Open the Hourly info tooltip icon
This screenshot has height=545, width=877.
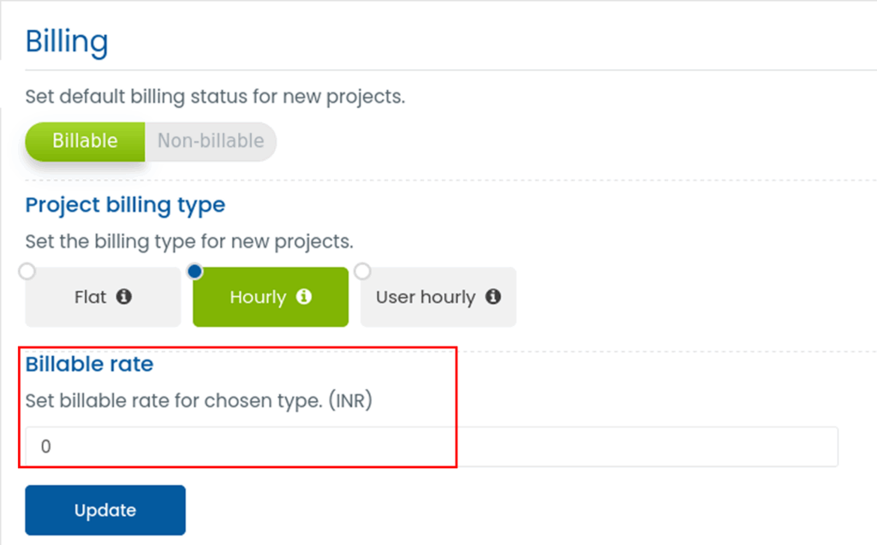coord(303,297)
